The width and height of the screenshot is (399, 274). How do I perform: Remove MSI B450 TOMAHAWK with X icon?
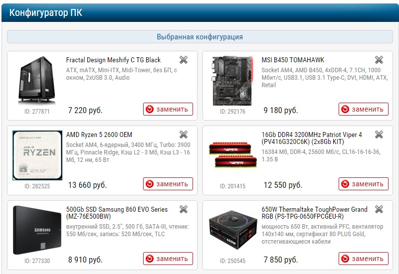click(x=379, y=60)
